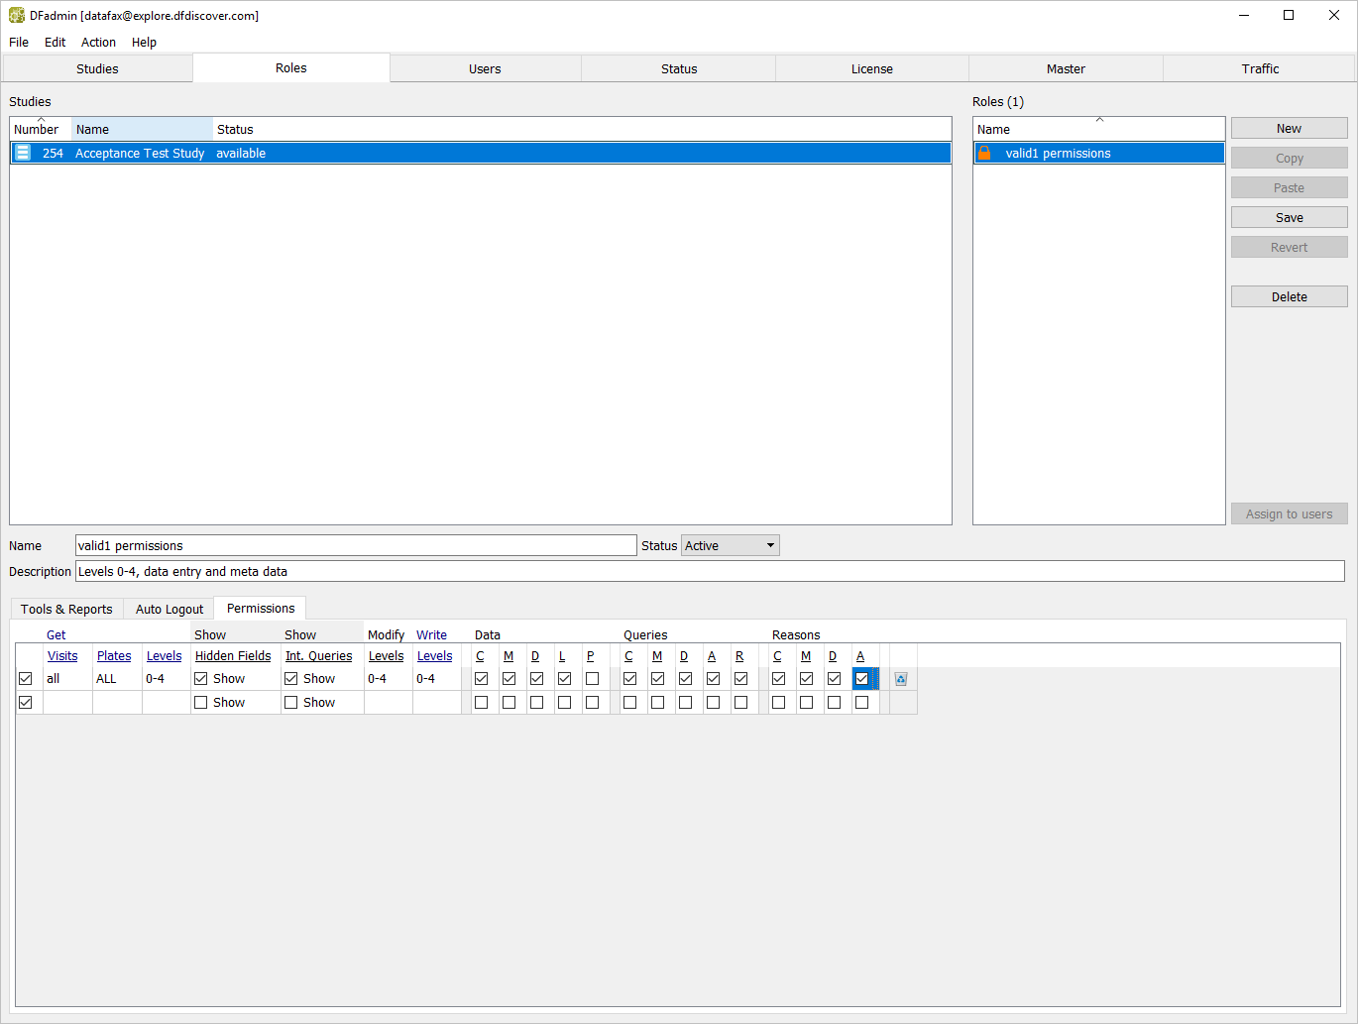Sort roles list by the Name column header
This screenshot has width=1358, height=1024.
tap(994, 130)
